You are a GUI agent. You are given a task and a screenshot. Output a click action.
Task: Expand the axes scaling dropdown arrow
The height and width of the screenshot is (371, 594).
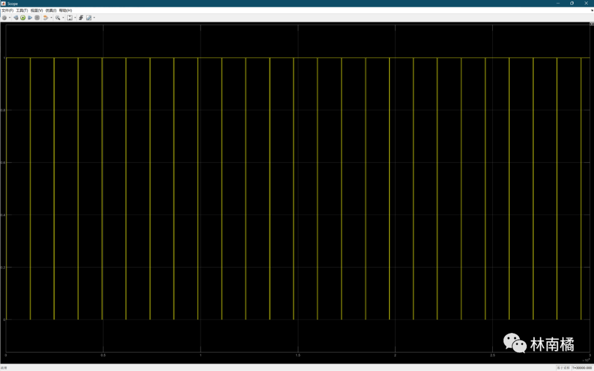[75, 18]
